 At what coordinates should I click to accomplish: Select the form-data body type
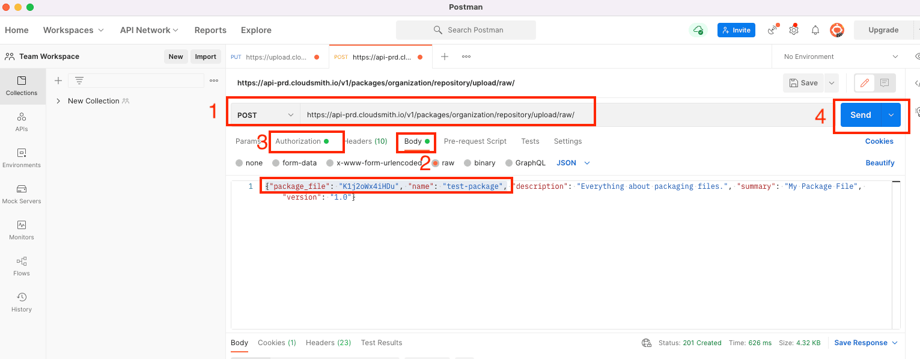point(294,163)
